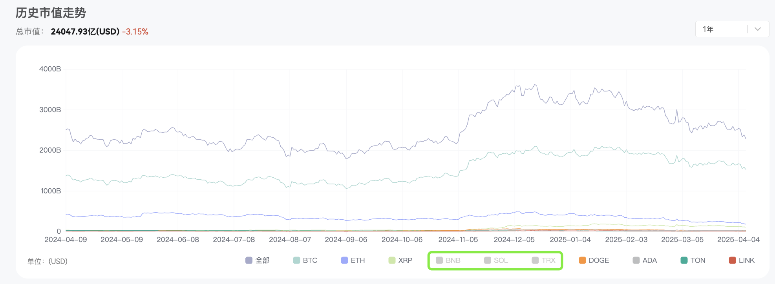Hide the LINK series in legend

tap(732, 260)
